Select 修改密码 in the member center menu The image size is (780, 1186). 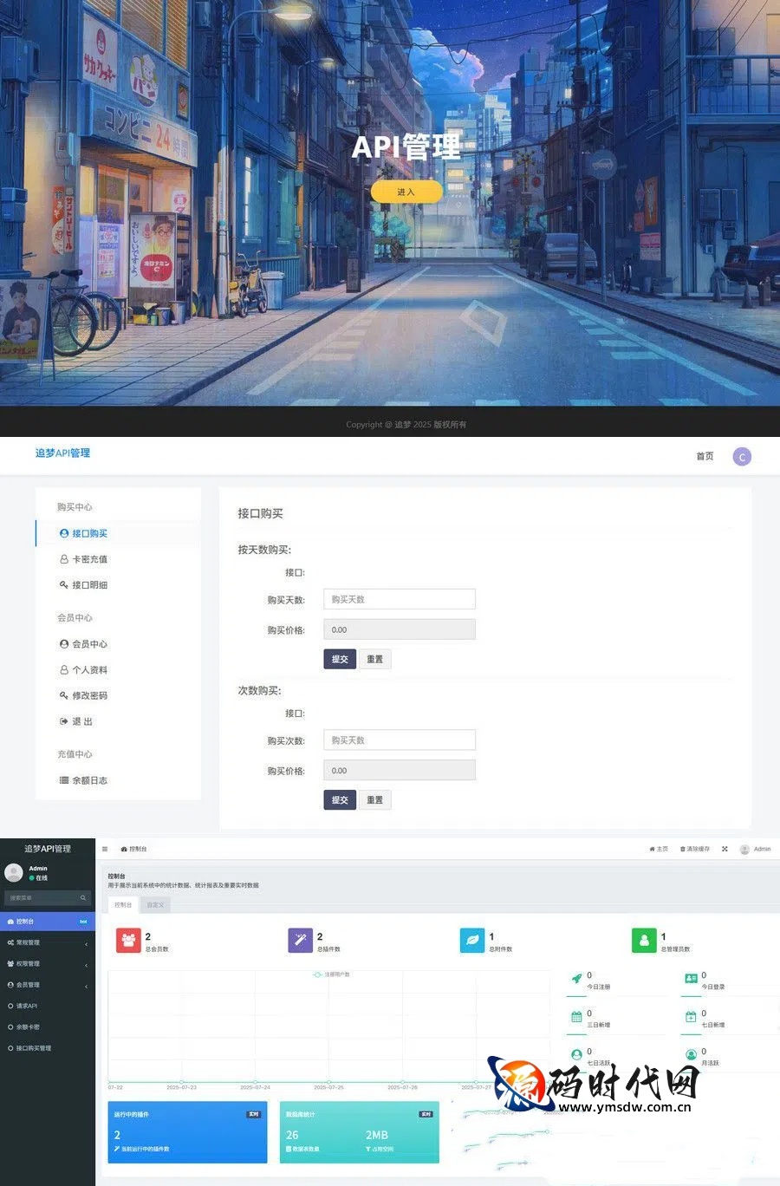click(89, 695)
